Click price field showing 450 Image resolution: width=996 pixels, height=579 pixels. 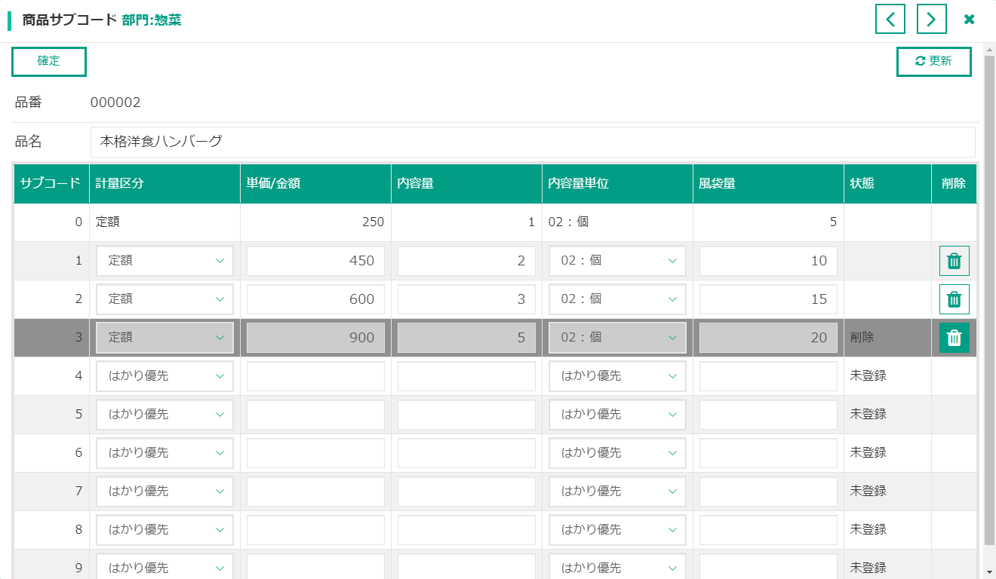coord(315,261)
